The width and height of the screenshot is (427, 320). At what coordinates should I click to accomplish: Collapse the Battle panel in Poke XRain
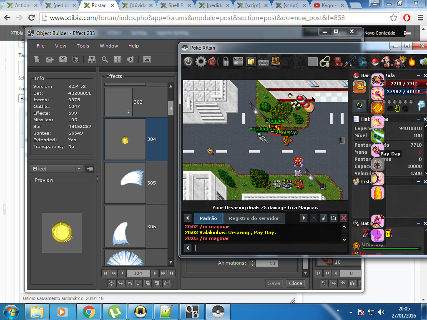coord(419,223)
